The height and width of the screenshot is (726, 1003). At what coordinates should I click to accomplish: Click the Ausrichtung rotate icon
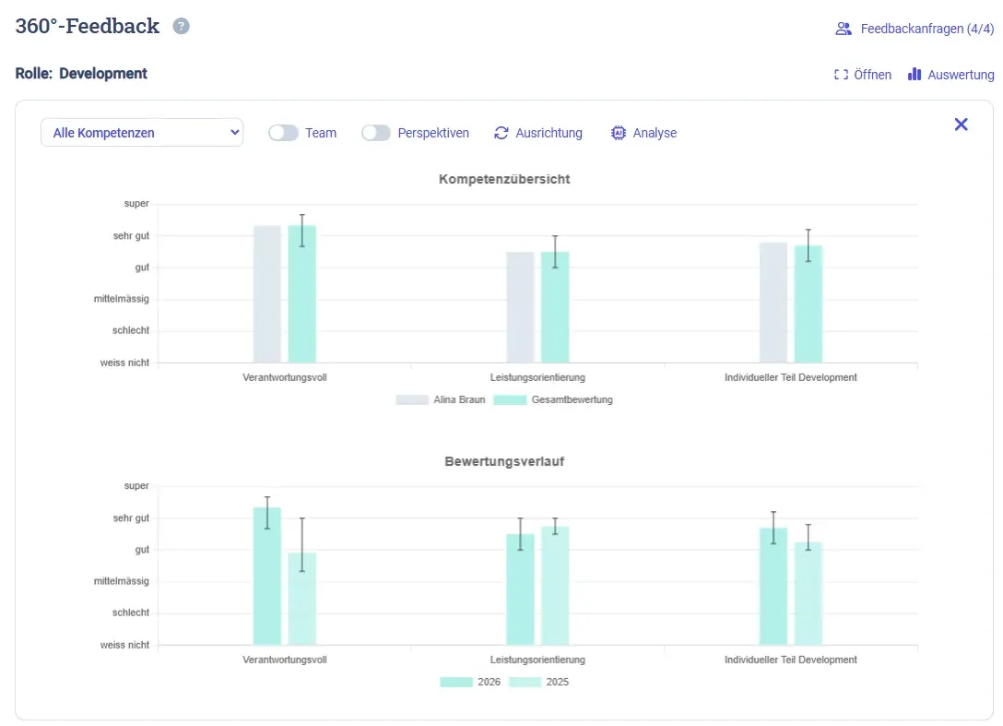pos(501,133)
